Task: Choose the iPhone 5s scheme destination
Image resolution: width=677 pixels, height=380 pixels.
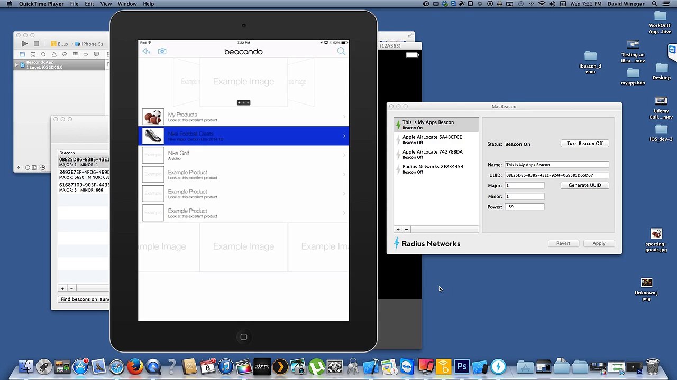Action: click(x=89, y=44)
